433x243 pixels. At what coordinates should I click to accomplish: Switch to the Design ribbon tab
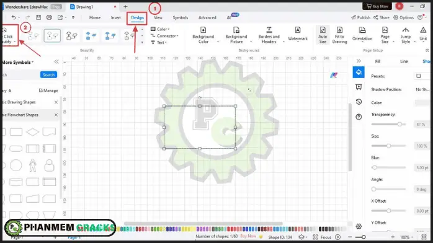click(x=137, y=17)
